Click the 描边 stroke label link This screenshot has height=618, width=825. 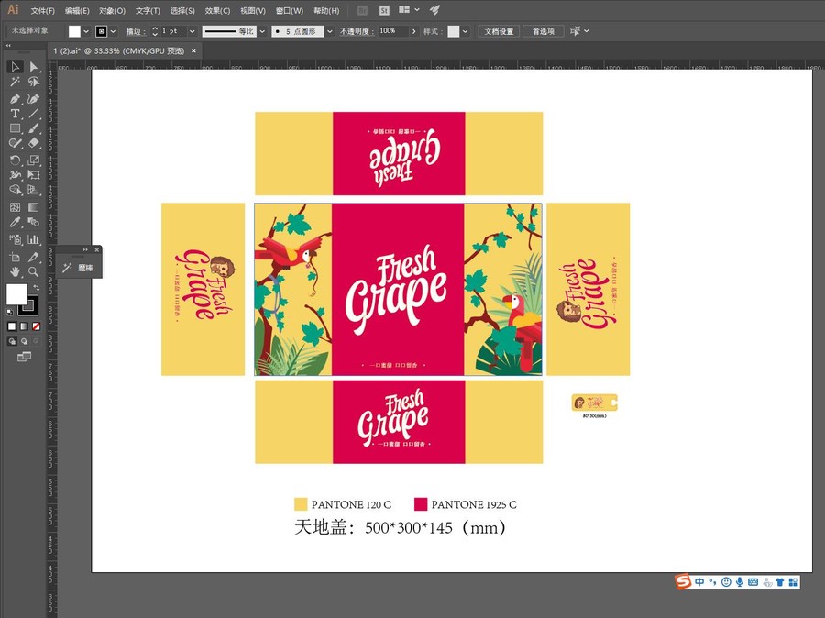pyautogui.click(x=136, y=31)
